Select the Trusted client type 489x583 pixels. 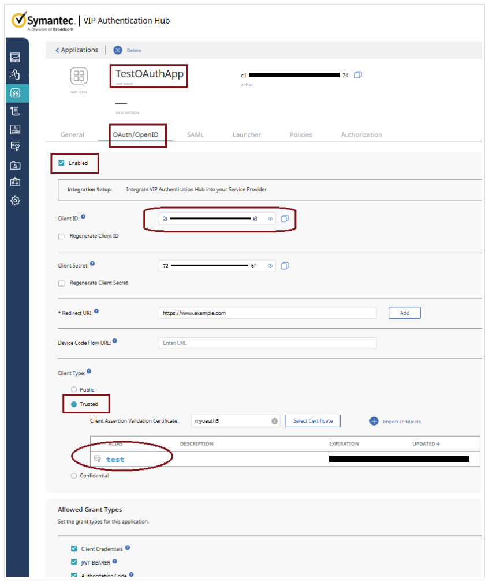click(x=74, y=404)
